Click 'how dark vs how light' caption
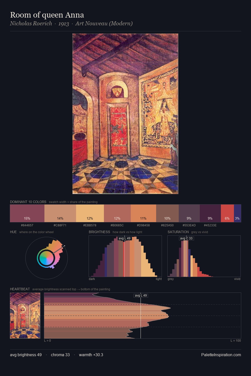This screenshot has width=251, height=376. pyautogui.click(x=128, y=232)
